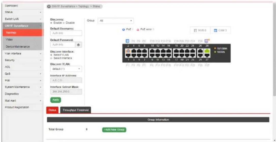The height and width of the screenshot is (142, 276).
Task: Select port 27 jack on switch panel
Action: 207,55
